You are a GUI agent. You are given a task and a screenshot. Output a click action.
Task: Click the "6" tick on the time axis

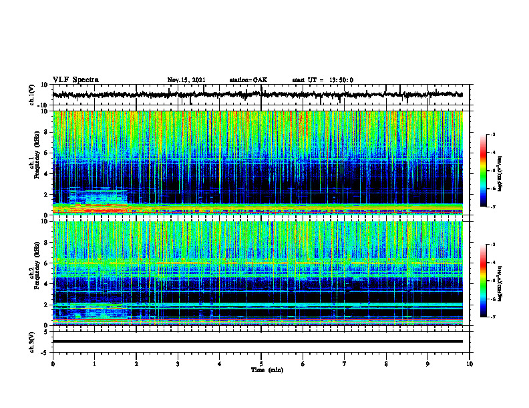pyautogui.click(x=303, y=364)
